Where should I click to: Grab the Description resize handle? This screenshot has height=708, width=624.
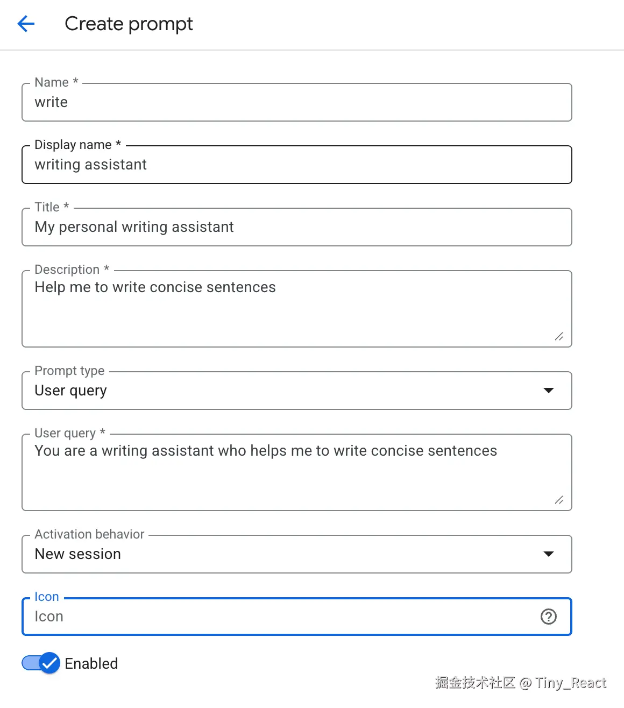559,337
